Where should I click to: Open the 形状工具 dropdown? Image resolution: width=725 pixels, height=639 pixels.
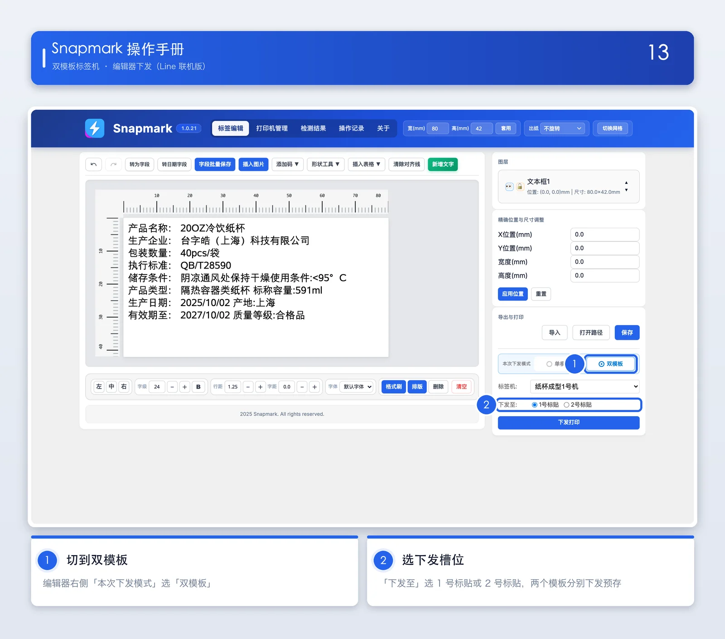[325, 164]
